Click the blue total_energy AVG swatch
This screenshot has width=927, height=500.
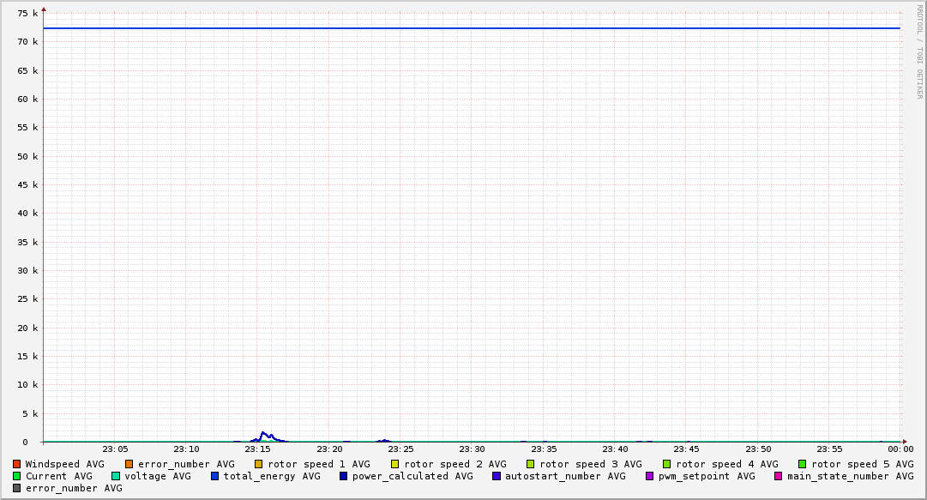215,476
